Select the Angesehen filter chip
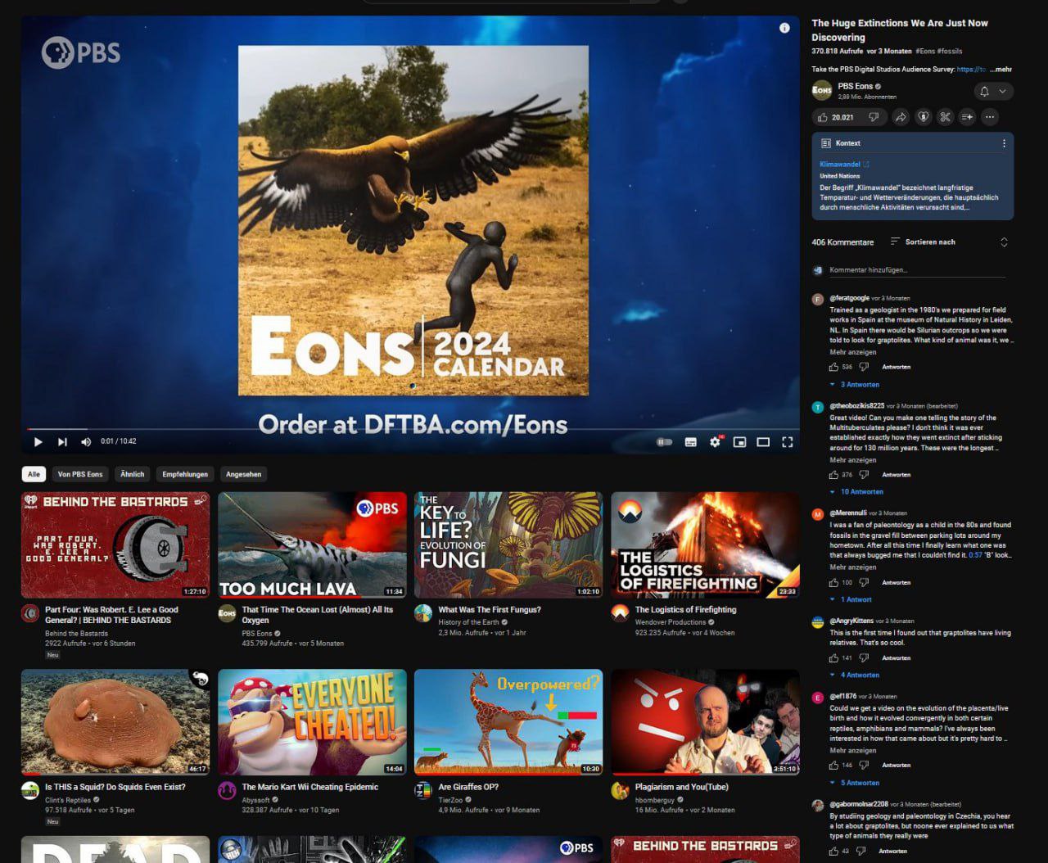The width and height of the screenshot is (1048, 863). point(243,474)
